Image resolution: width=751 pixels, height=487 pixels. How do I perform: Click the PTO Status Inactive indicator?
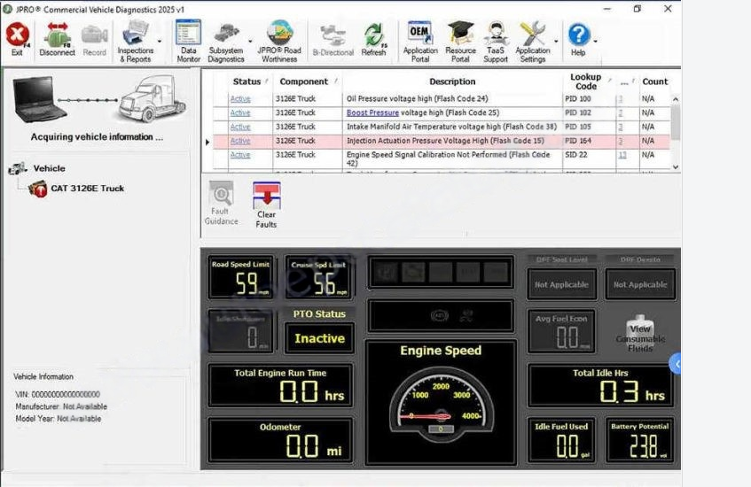(x=319, y=338)
